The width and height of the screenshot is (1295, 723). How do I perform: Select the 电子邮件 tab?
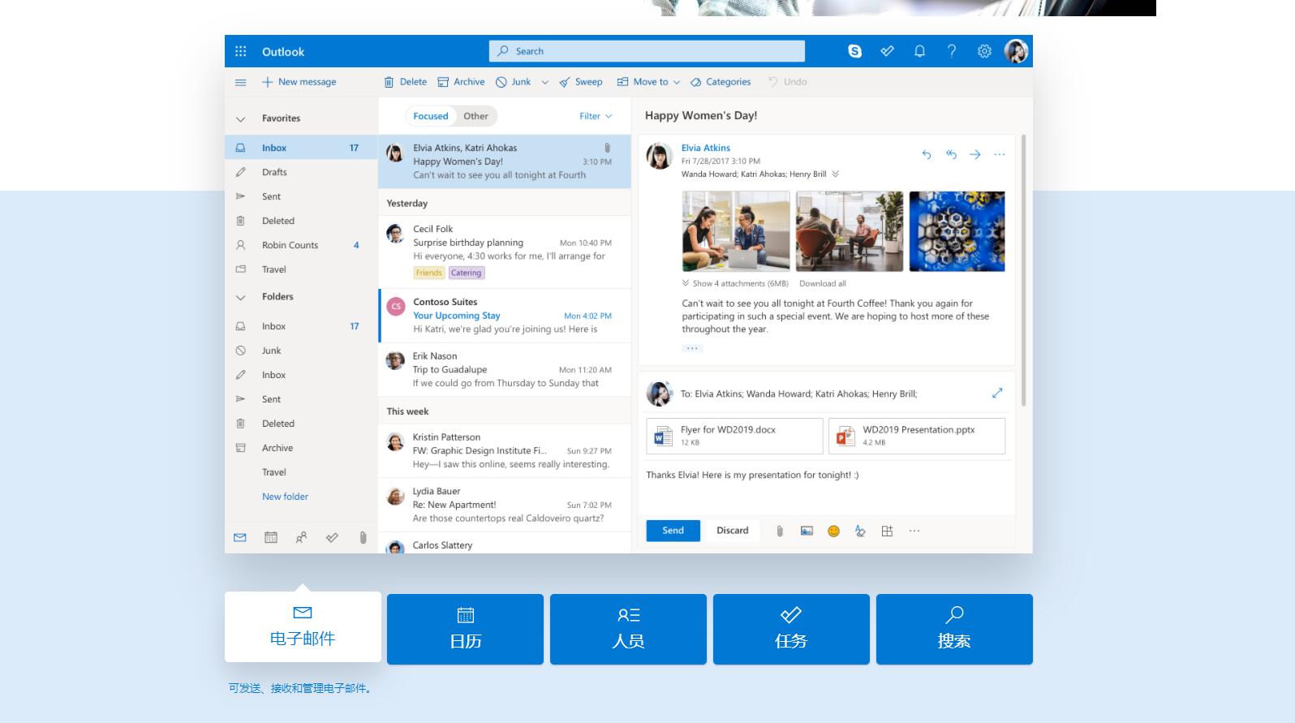[303, 626]
